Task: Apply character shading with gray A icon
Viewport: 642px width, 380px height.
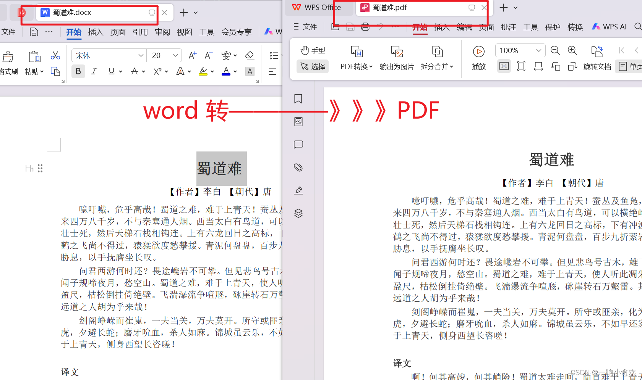Action: (250, 71)
